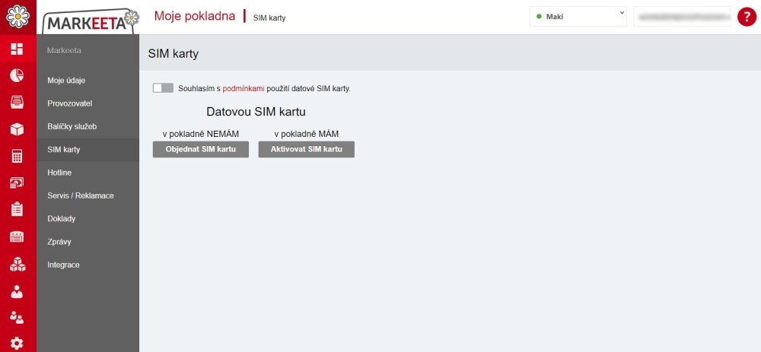Image resolution: width=761 pixels, height=352 pixels.
Task: Open the stacked cubes icon in sidebar
Action: point(17,265)
